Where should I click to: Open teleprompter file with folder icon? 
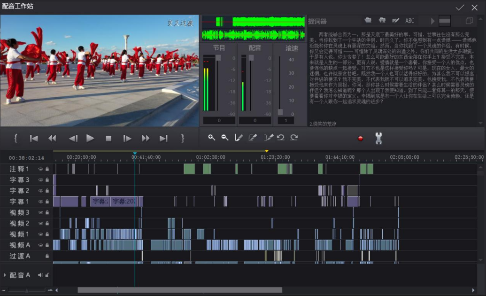368,21
